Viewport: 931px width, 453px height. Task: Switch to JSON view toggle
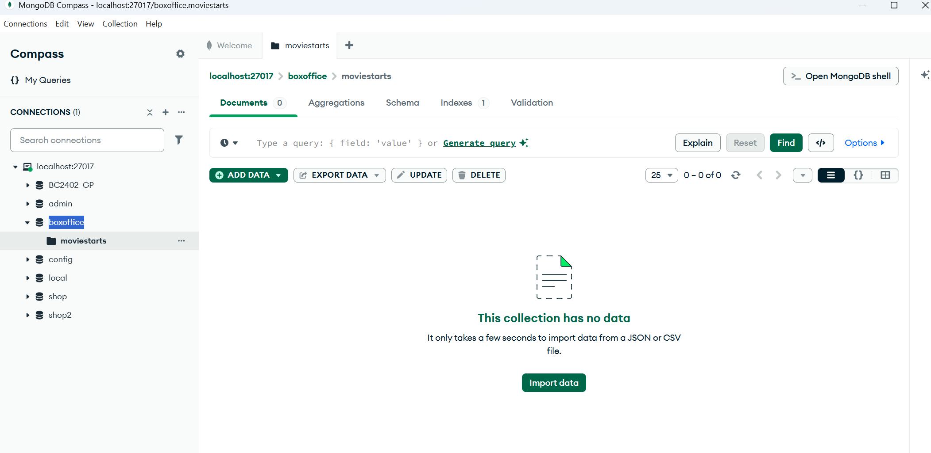[858, 175]
